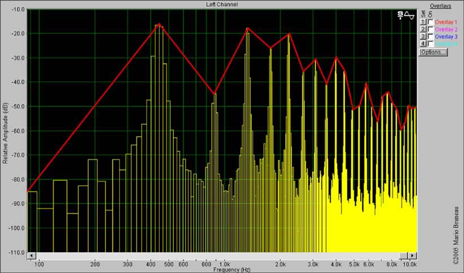Screen dimensions: 464x273
Task: Open the overlay Options... dialog
Action: click(x=433, y=52)
